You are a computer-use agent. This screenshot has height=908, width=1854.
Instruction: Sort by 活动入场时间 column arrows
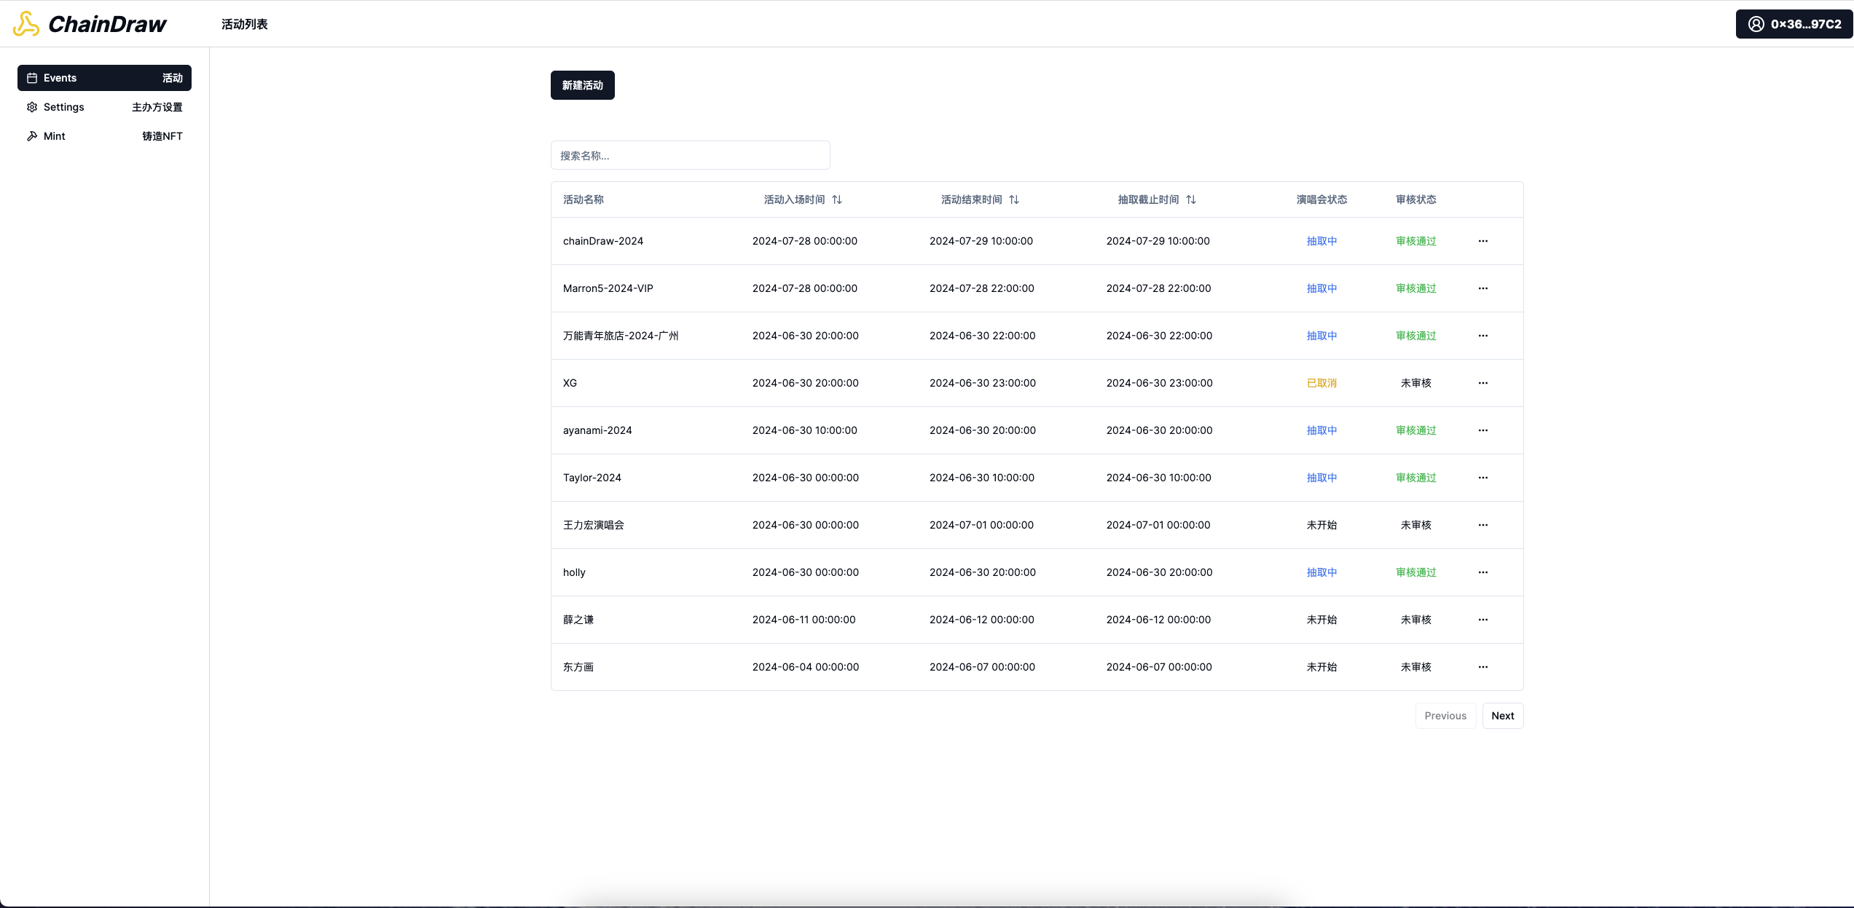837,200
